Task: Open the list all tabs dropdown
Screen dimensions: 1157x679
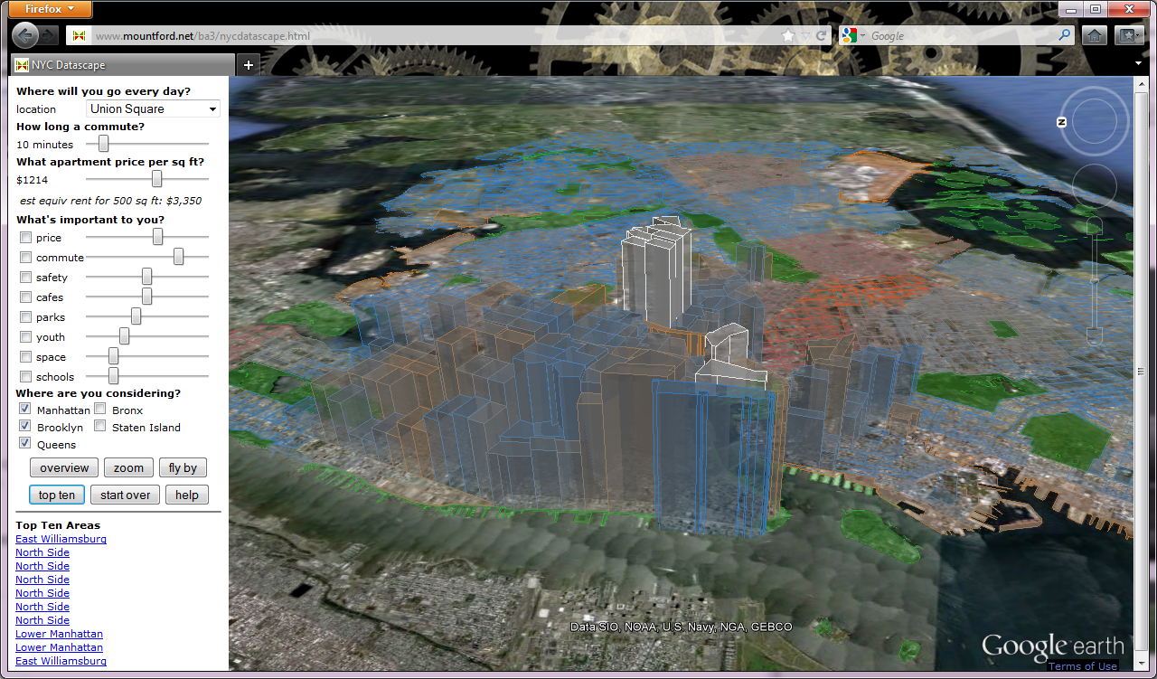Action: coord(1138,64)
